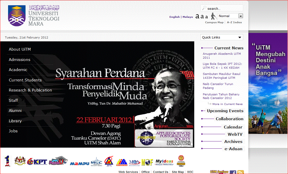
Task: Click 'More in Current News' link
Action: pyautogui.click(x=227, y=104)
